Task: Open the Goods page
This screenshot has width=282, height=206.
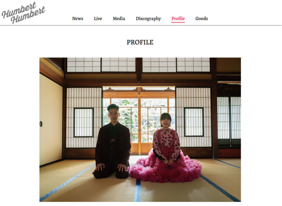Action: pyautogui.click(x=201, y=19)
